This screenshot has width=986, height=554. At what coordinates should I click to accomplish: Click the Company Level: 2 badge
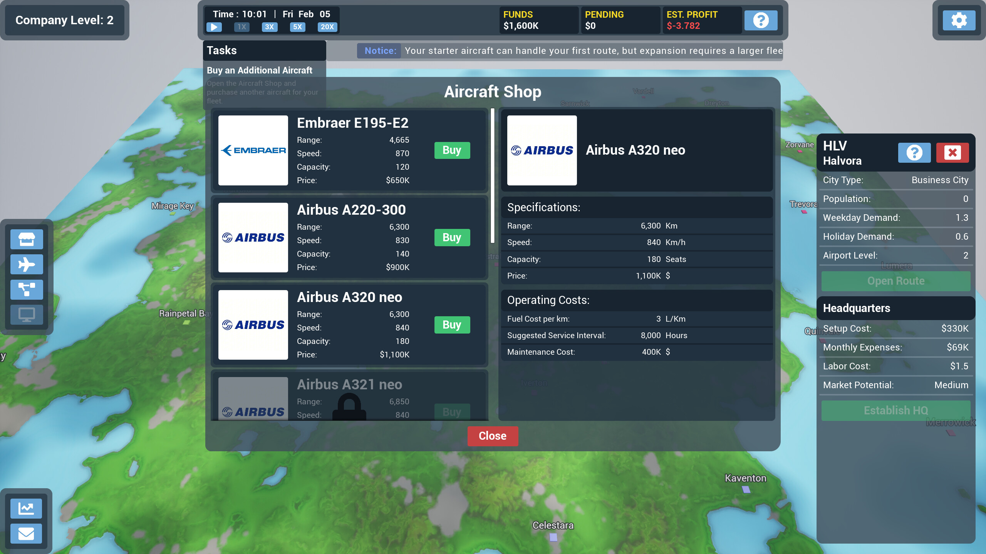(x=64, y=20)
